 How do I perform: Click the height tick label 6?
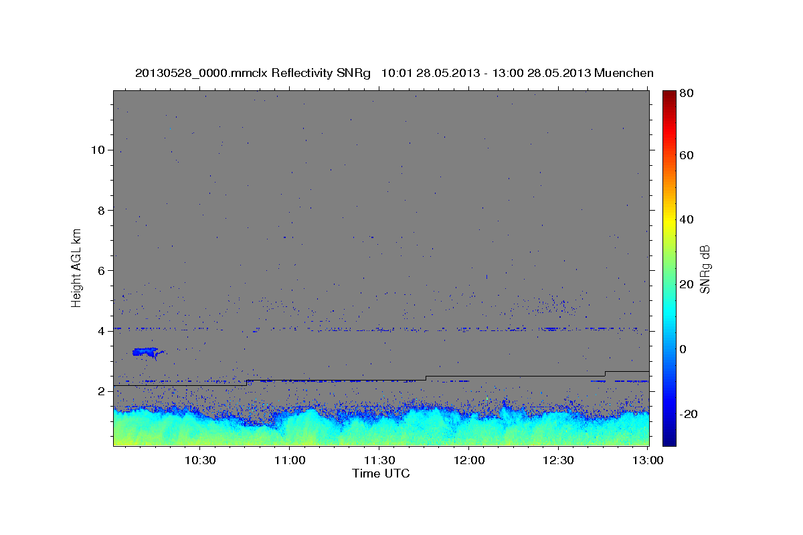pyautogui.click(x=100, y=271)
